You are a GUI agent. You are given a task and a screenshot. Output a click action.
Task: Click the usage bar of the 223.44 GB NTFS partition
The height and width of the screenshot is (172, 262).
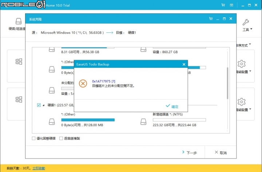point(179,120)
